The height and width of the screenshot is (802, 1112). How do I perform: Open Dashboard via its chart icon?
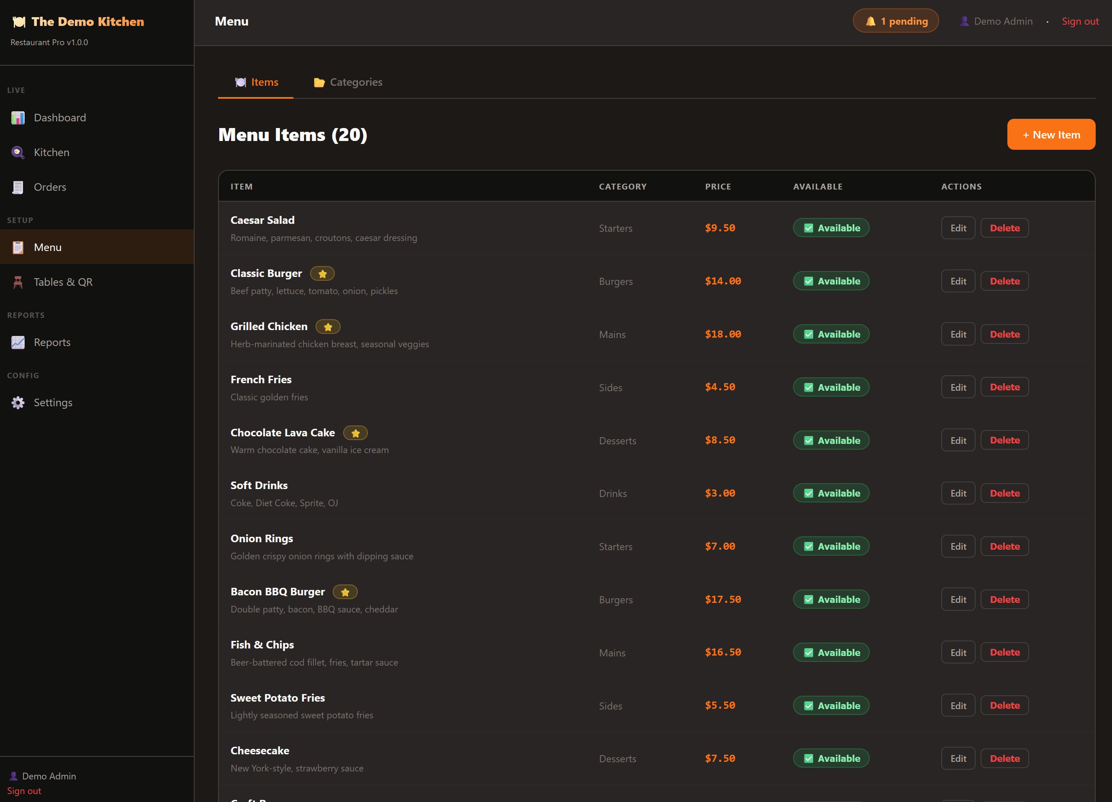point(18,118)
